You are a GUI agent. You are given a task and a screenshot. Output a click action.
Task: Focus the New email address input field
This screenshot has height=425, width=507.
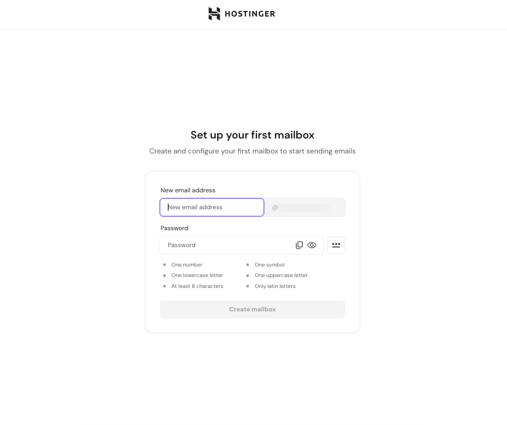(212, 207)
